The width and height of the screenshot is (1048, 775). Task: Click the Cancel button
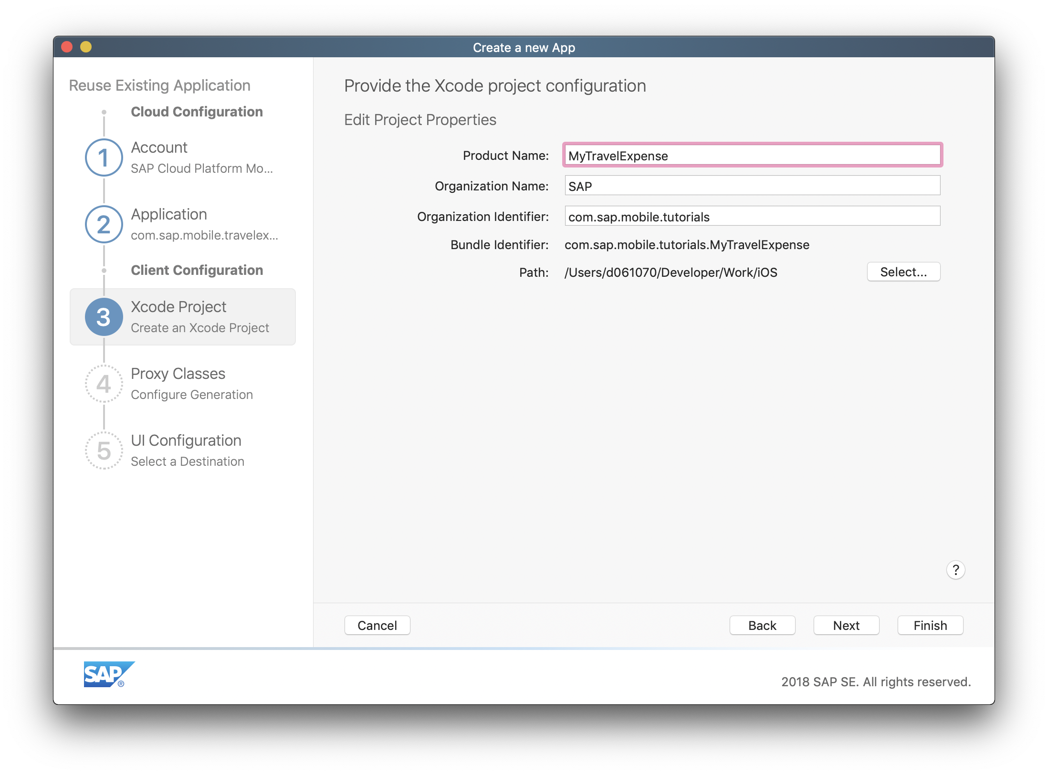[377, 625]
